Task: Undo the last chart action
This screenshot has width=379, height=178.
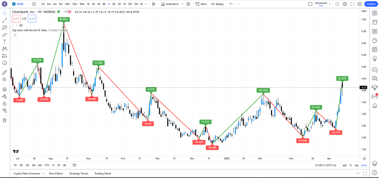Action: [x=231, y=4]
